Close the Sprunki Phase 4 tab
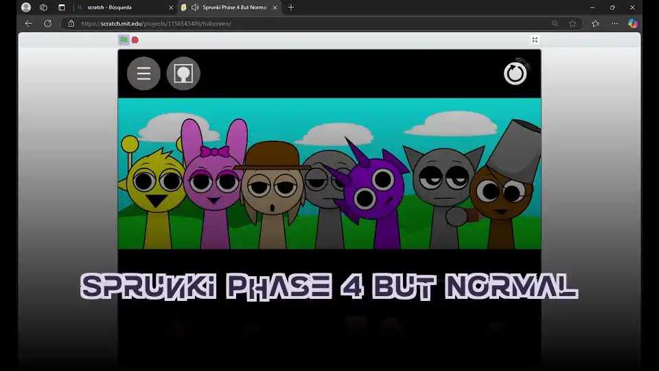The width and height of the screenshot is (659, 371). click(x=275, y=8)
